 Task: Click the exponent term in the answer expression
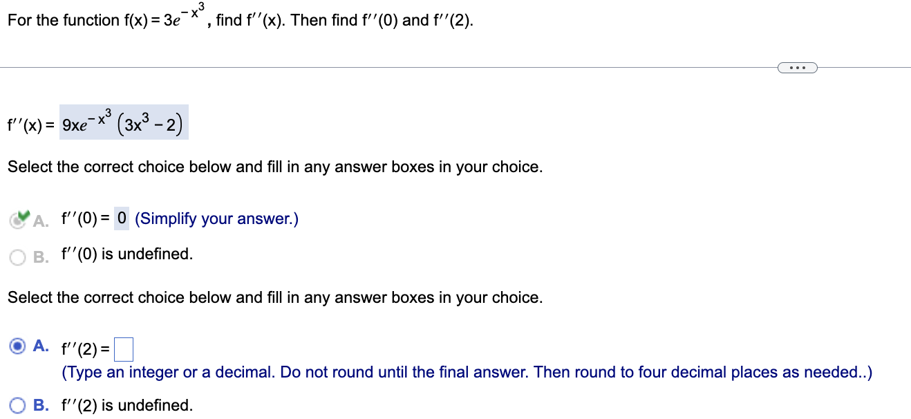pos(100,116)
